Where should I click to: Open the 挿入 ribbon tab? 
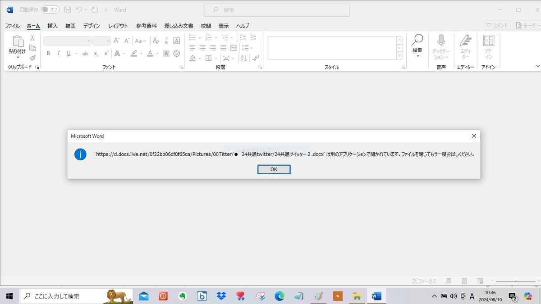(x=53, y=26)
